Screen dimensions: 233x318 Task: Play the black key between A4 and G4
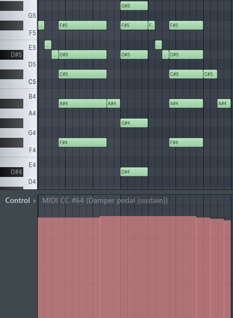point(11,123)
